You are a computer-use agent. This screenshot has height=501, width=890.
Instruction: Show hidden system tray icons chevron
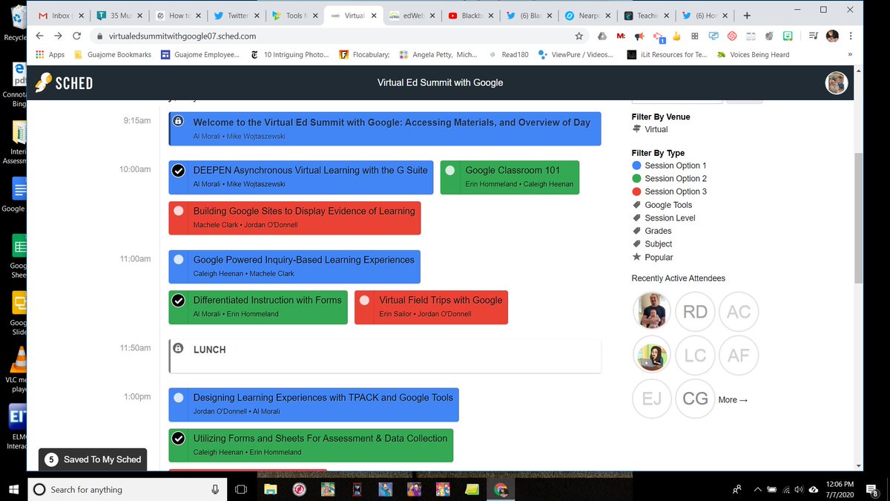click(x=757, y=489)
